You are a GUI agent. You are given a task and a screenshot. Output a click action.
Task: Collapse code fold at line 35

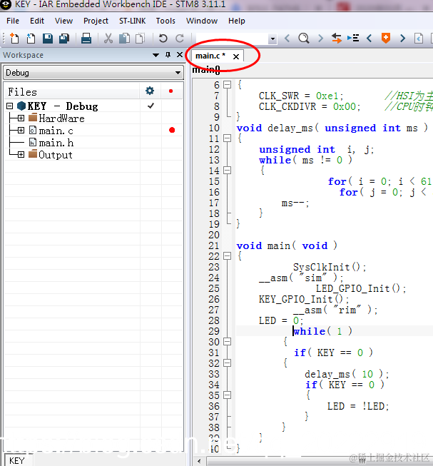click(227, 395)
